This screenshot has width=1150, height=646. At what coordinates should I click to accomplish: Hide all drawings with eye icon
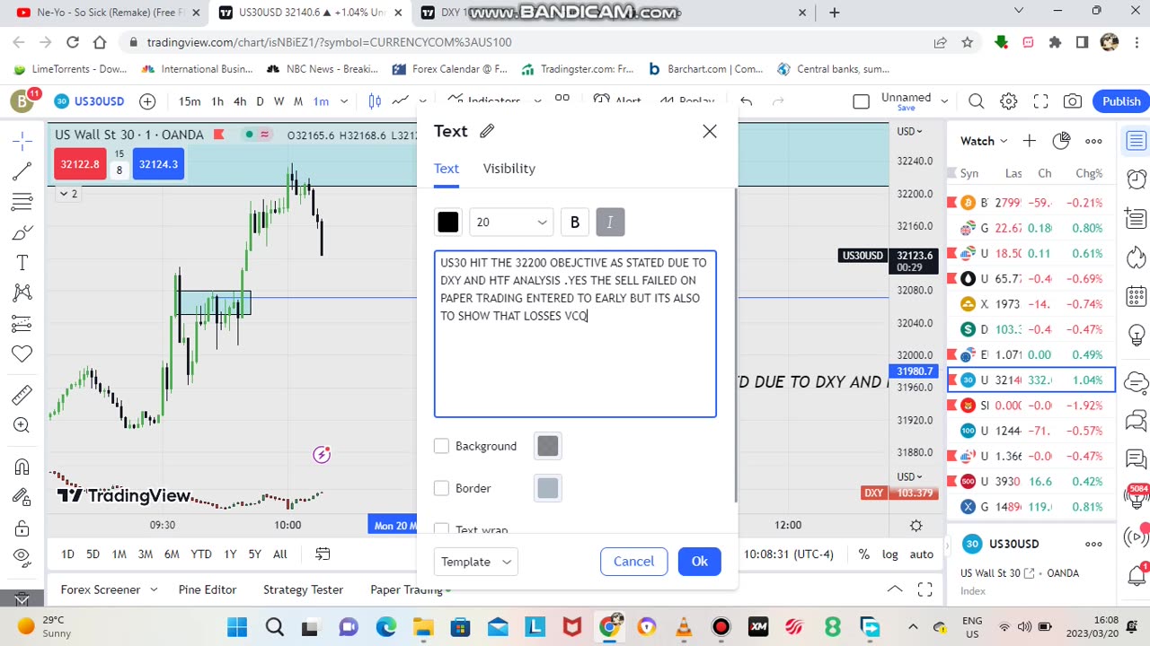pyautogui.click(x=22, y=558)
